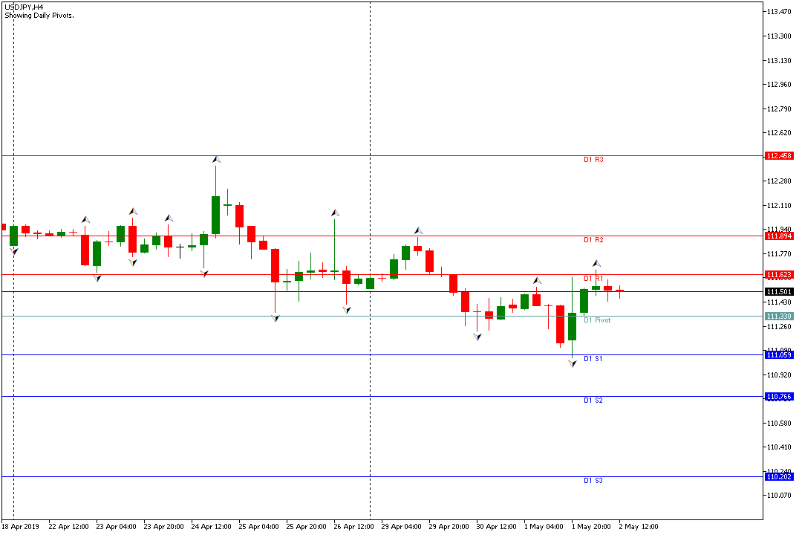Select the up fractal arrow near the D1 R2 line at 29 Apr
The image size is (802, 535).
[418, 230]
